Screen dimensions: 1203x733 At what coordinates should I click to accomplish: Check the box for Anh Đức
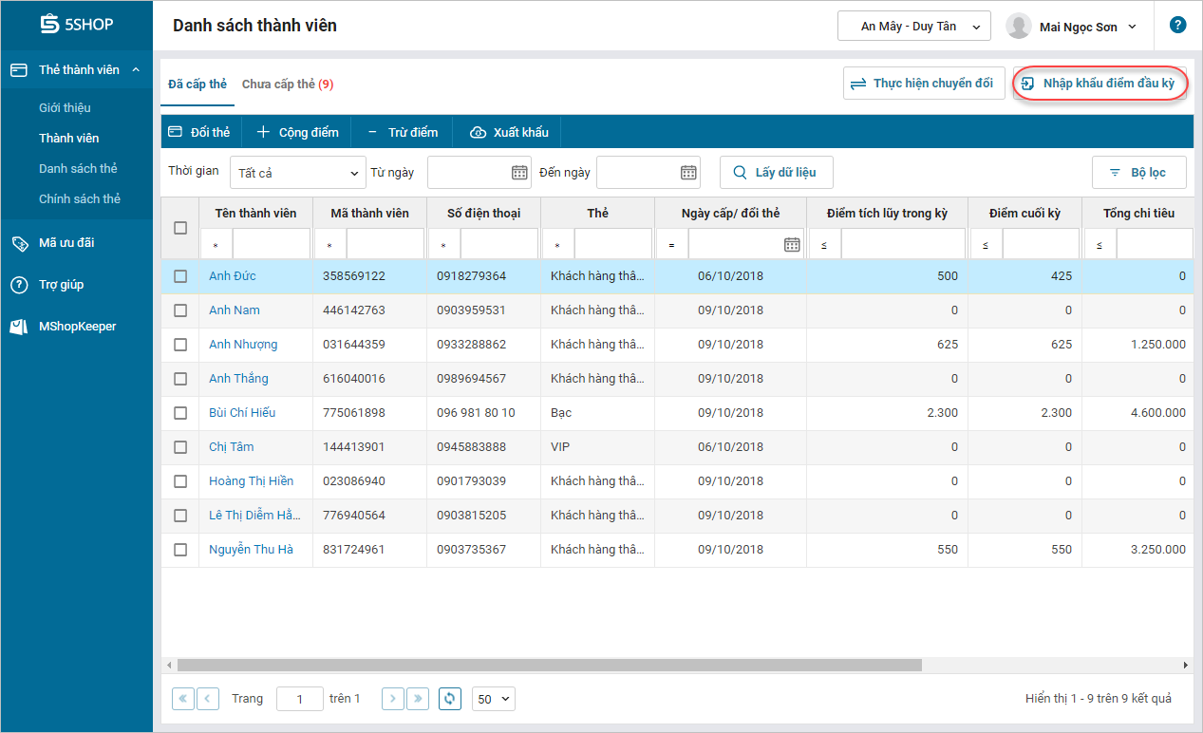pos(180,276)
